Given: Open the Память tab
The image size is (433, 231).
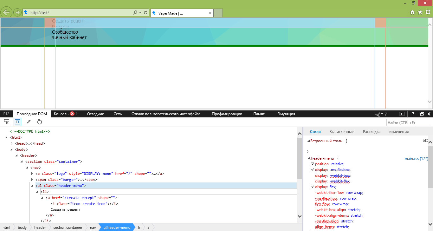Looking at the screenshot, I should (260, 114).
